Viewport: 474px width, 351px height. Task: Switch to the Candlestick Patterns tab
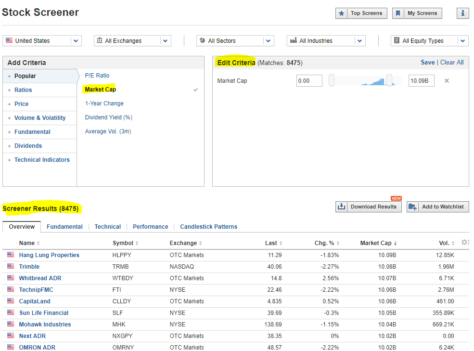[208, 227]
